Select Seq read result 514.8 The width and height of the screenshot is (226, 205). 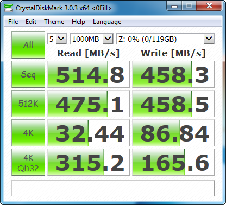(89, 74)
